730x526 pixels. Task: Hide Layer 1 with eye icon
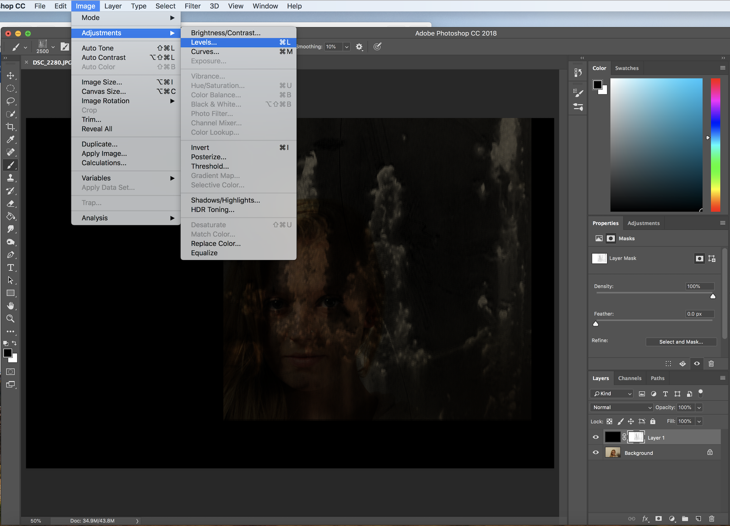coord(596,437)
